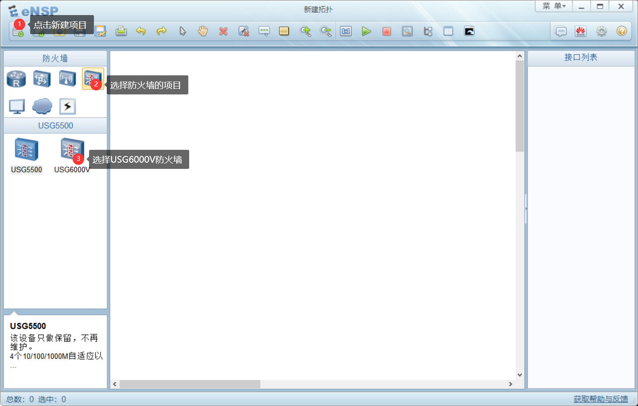Start devices with green play button
638x406 pixels.
(x=366, y=31)
